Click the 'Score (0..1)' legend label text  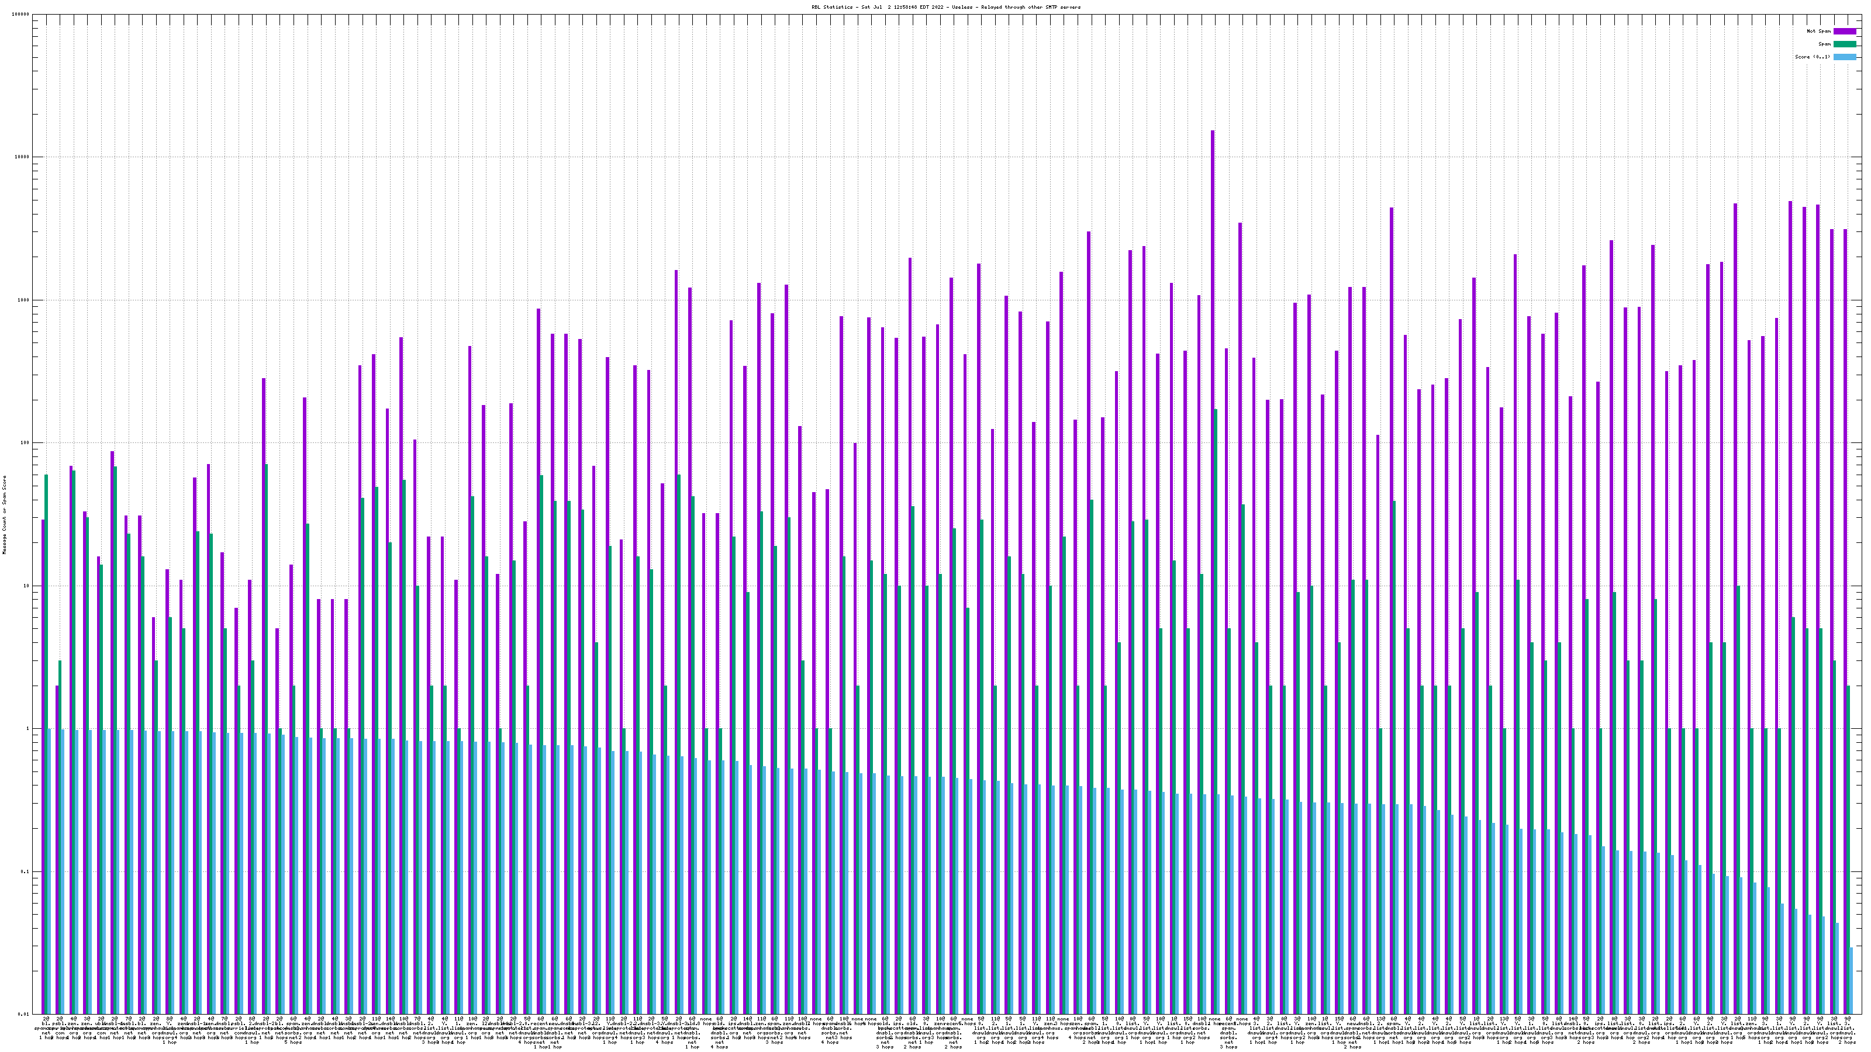(x=1812, y=57)
